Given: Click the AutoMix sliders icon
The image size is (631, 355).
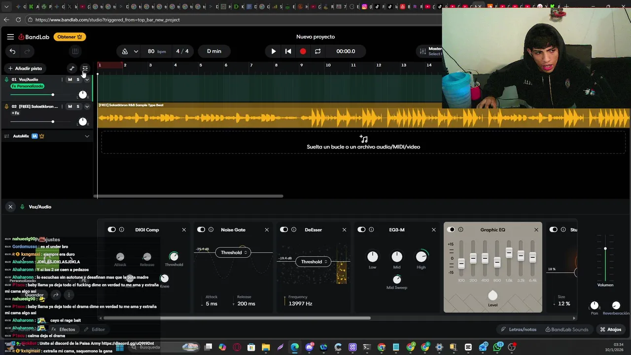Looking at the screenshot, I should (6, 136).
